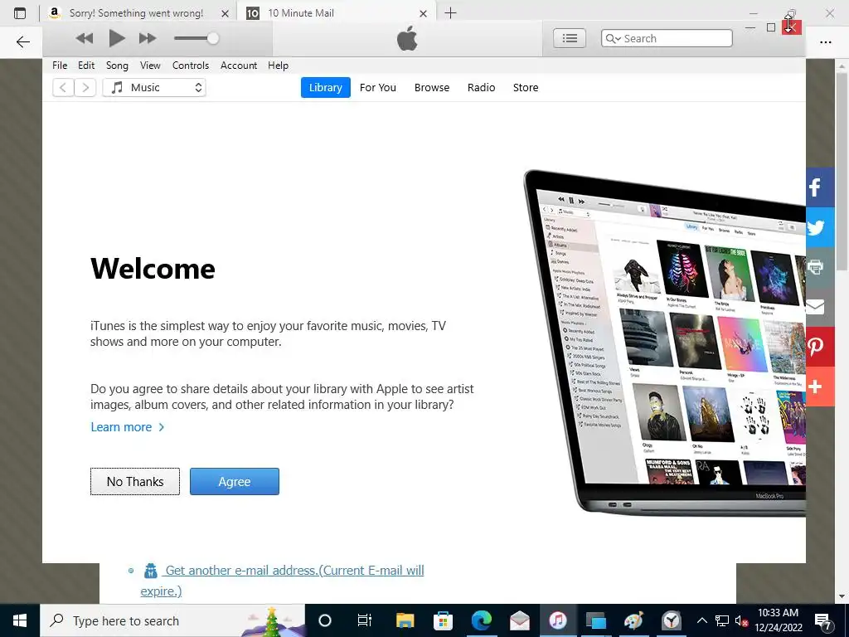Click the iTunes forward navigation arrow
Viewport: 849px width, 637px height.
[85, 87]
